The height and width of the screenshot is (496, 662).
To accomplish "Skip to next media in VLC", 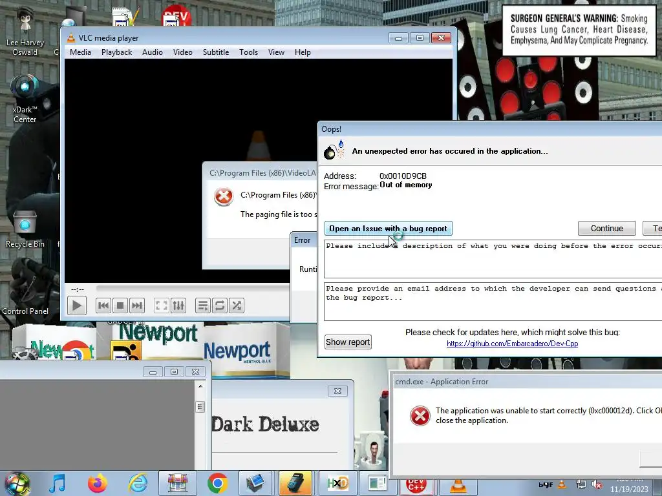I will click(137, 305).
